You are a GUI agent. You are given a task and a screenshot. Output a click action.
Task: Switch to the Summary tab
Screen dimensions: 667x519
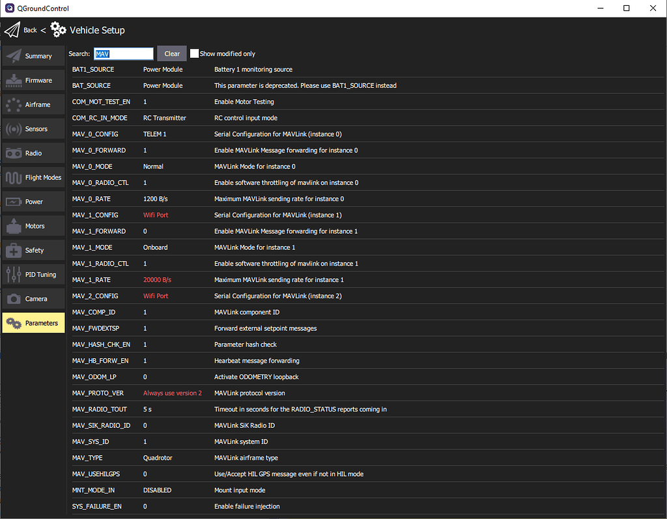pyautogui.click(x=33, y=56)
